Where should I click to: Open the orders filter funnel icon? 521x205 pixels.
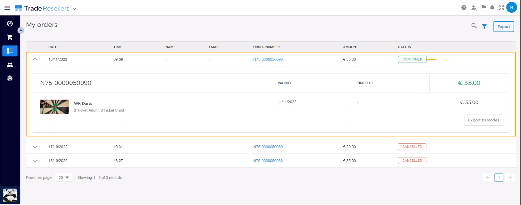pos(485,27)
